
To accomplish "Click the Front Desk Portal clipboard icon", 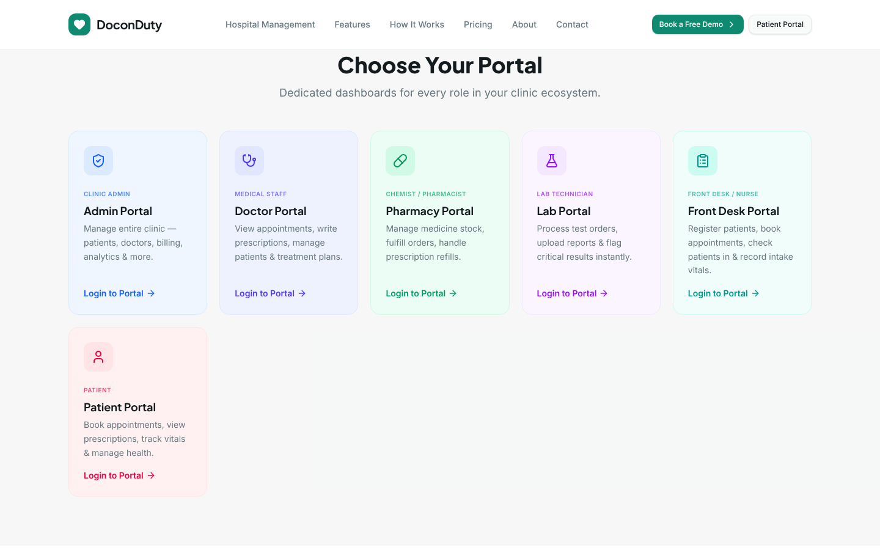I will tap(703, 161).
